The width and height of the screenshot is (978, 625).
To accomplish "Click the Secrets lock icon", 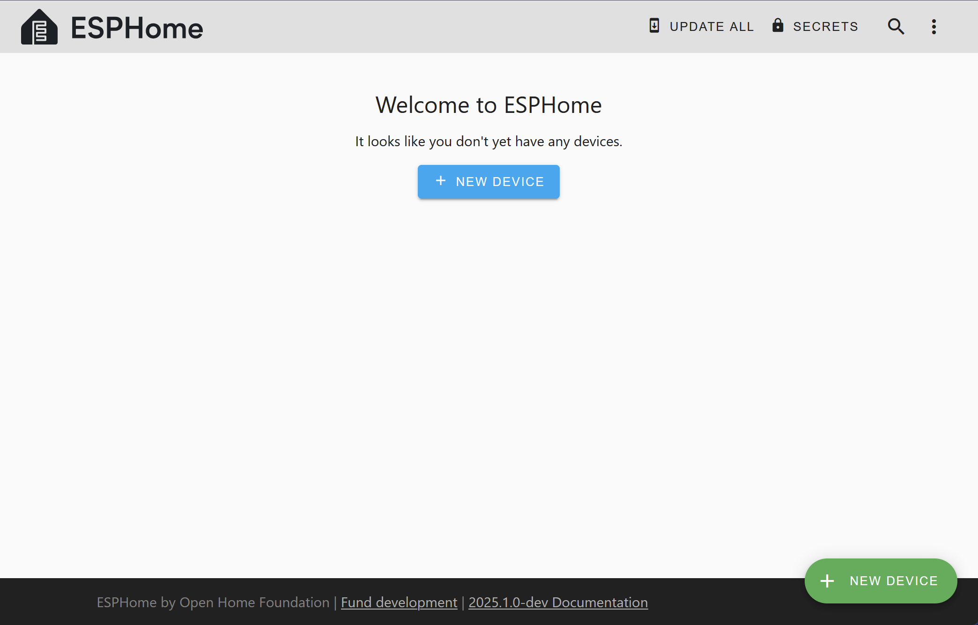I will coord(778,26).
